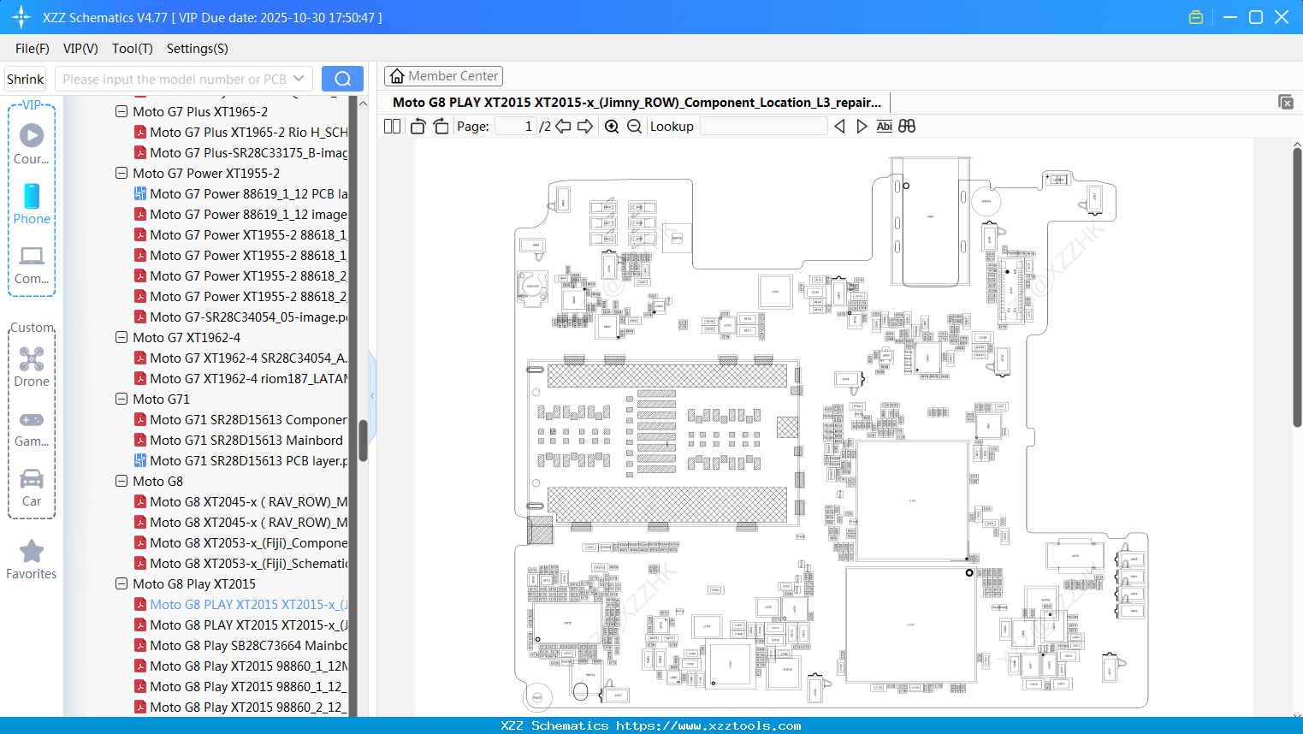This screenshot has height=734, width=1303.
Task: Collapse the Moto G7 XT1962-4 node
Action: pyautogui.click(x=121, y=338)
